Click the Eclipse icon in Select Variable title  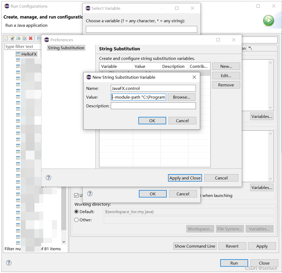pyautogui.click(x=88, y=8)
